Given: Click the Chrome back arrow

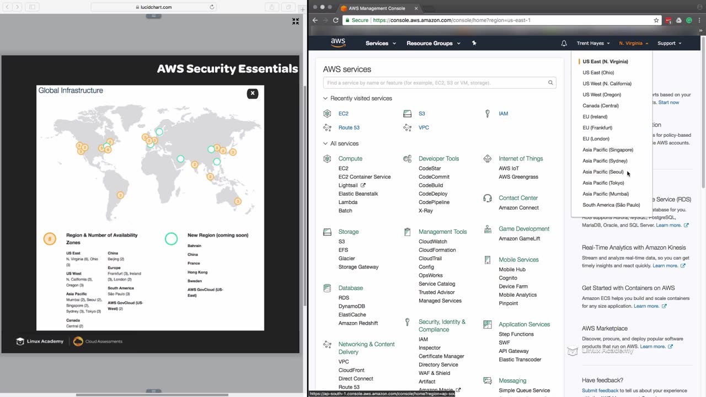Looking at the screenshot, I should pos(315,20).
